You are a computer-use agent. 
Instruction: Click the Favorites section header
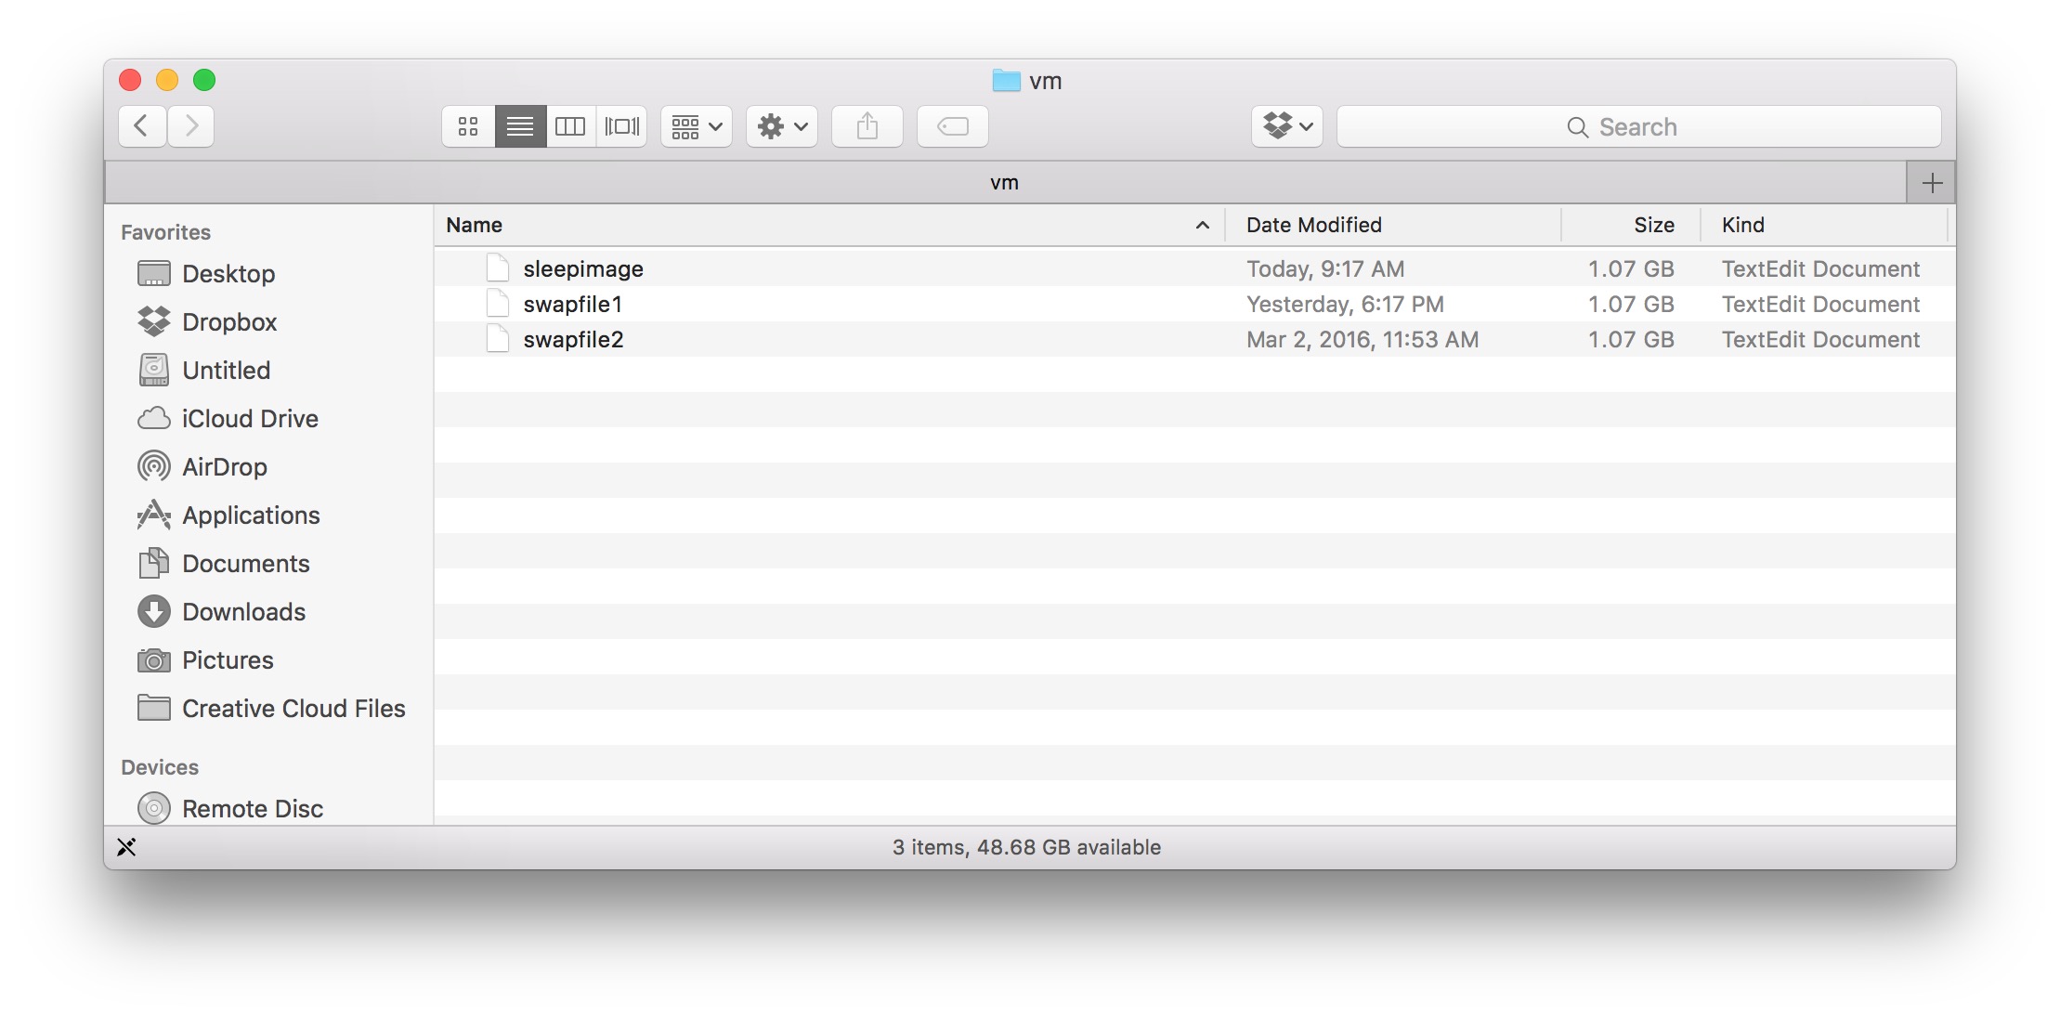coord(165,232)
